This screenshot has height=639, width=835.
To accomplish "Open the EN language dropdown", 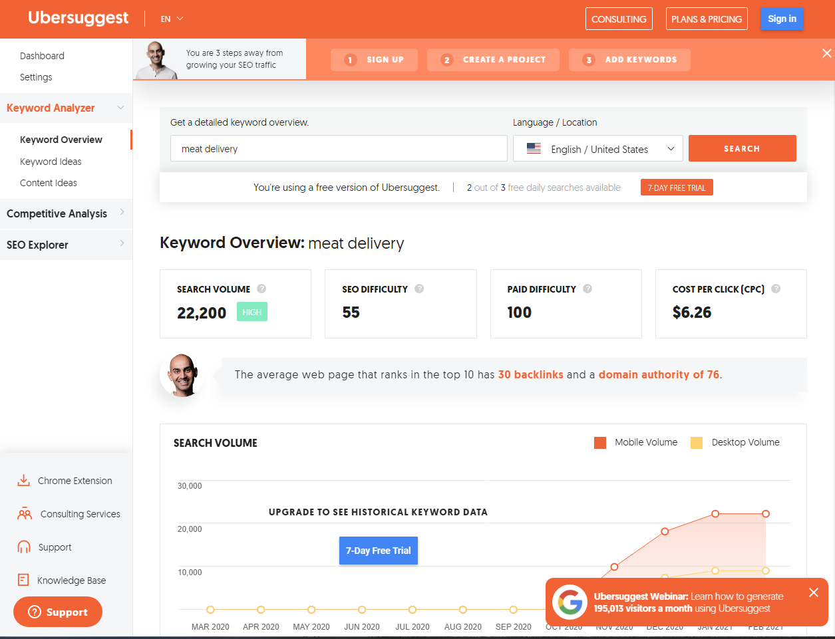I will [x=172, y=19].
